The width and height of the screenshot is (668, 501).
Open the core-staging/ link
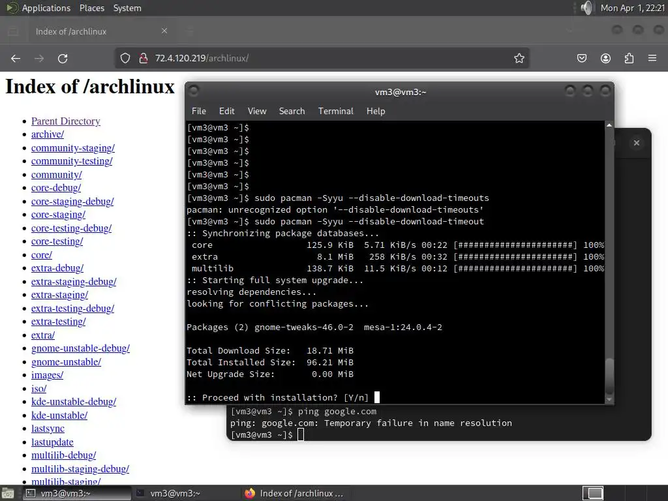tap(58, 215)
